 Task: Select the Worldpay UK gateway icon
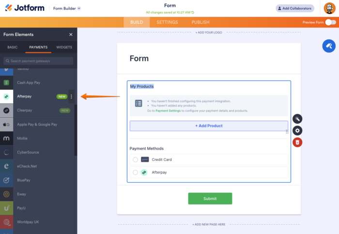click(6, 222)
